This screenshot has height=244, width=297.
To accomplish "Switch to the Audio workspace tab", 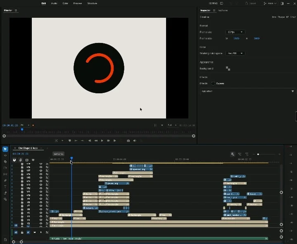I will pyautogui.click(x=54, y=3).
